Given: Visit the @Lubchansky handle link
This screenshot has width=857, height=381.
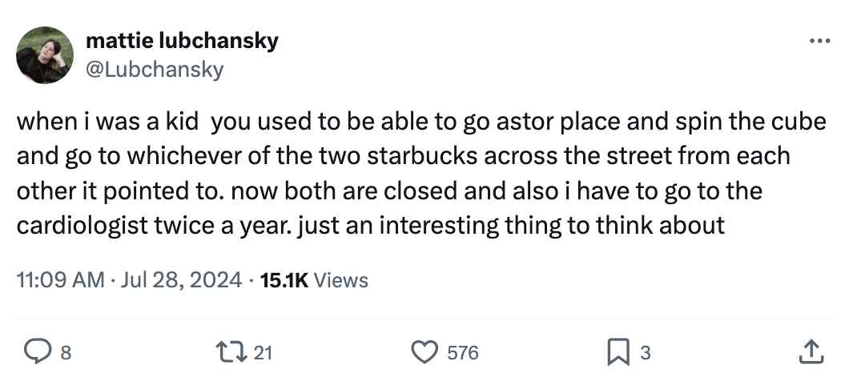Looking at the screenshot, I should [x=154, y=69].
